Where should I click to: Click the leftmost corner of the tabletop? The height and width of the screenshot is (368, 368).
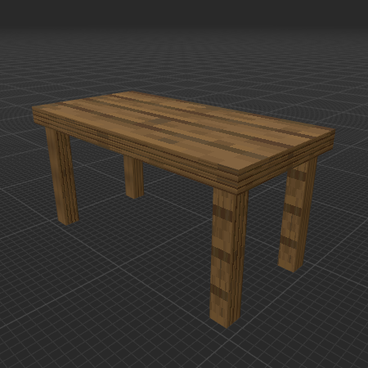tap(34, 109)
